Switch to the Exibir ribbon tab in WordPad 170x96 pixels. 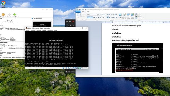(x=88, y=12)
